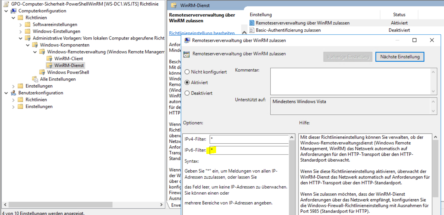Image resolution: width=444 pixels, height=215 pixels.
Task: Select the Windows PowerShell tree label
Action: [68, 72]
